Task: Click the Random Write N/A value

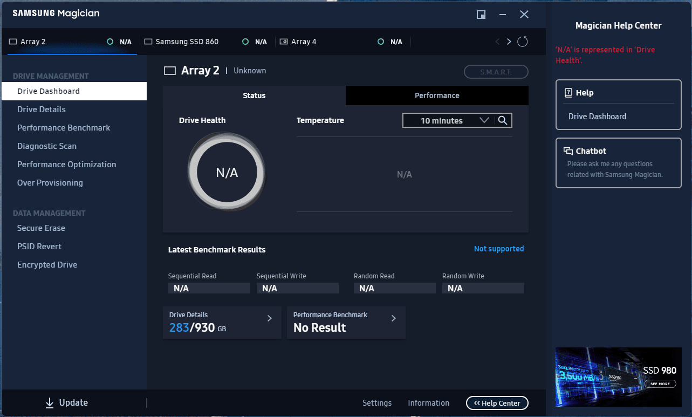Action: [483, 288]
